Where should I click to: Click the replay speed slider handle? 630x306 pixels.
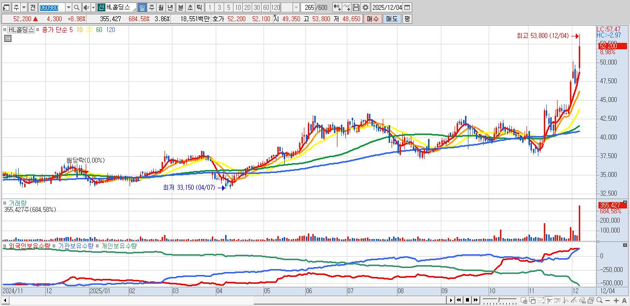pos(499,300)
